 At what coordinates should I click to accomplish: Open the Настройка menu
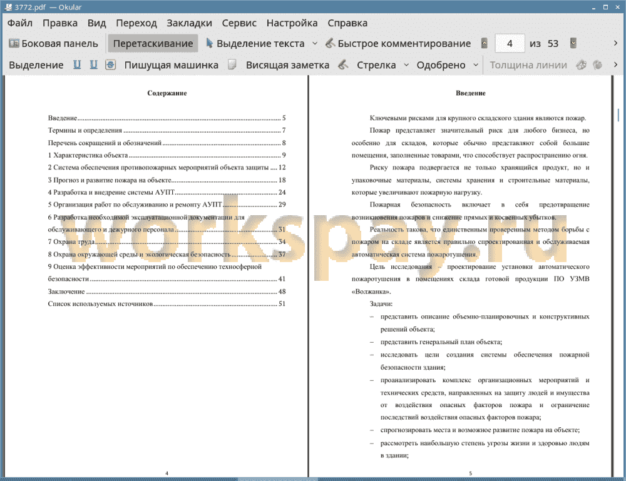click(x=292, y=23)
